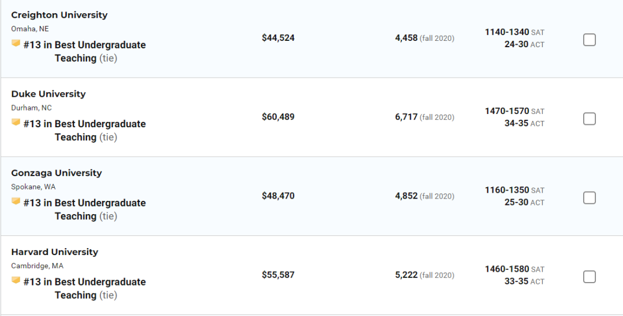The height and width of the screenshot is (316, 623).
Task: Open the Duke University profile link
Action: (48, 94)
